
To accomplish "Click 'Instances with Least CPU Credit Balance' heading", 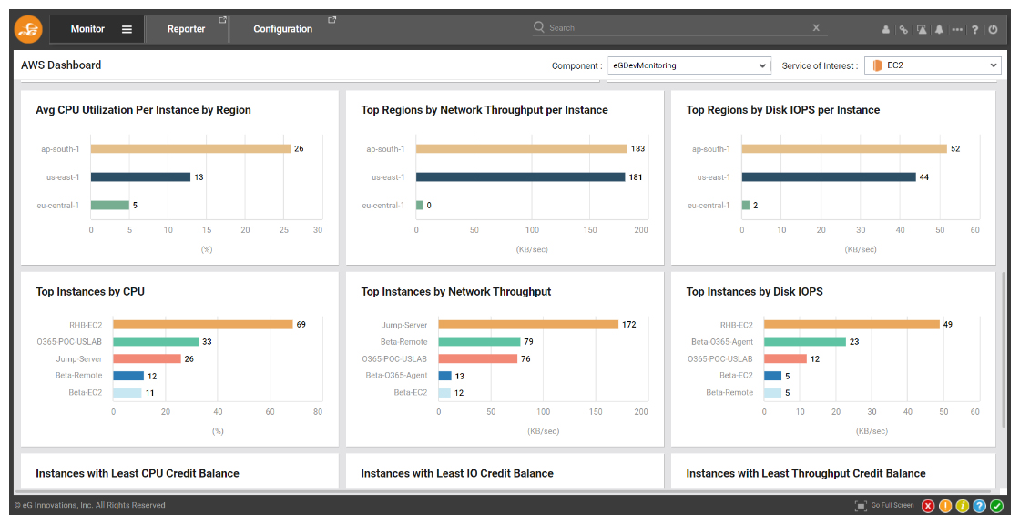I will (138, 473).
